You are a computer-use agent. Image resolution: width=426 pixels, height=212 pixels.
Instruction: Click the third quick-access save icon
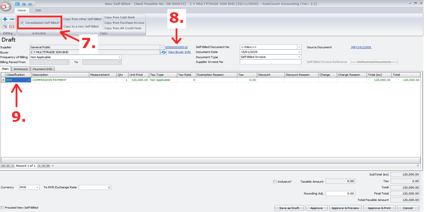point(30,4)
